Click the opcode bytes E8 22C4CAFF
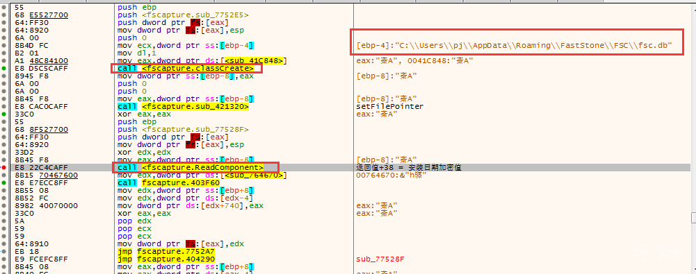The image size is (696, 274). point(41,168)
